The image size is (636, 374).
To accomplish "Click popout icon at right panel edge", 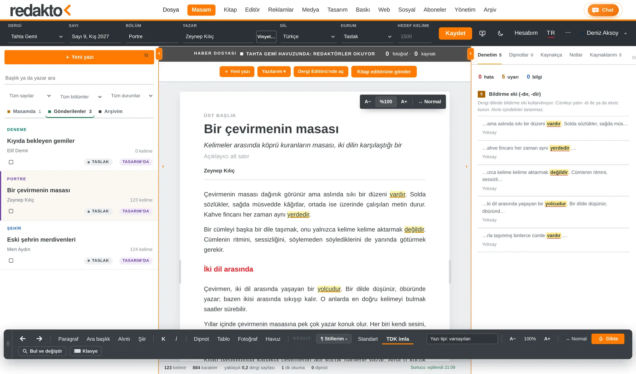I will pos(634,57).
